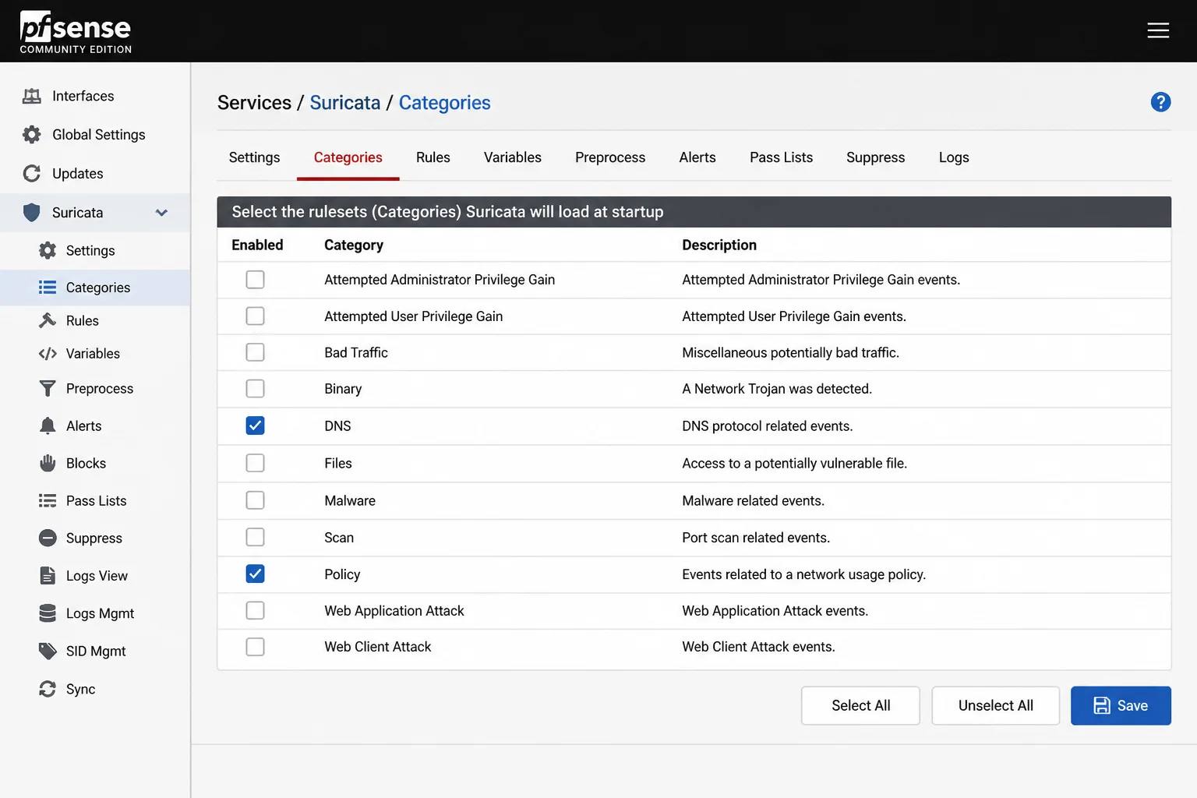Viewport: 1197px width, 798px height.
Task: Click the SID Mgmt tags icon
Action: click(x=48, y=651)
